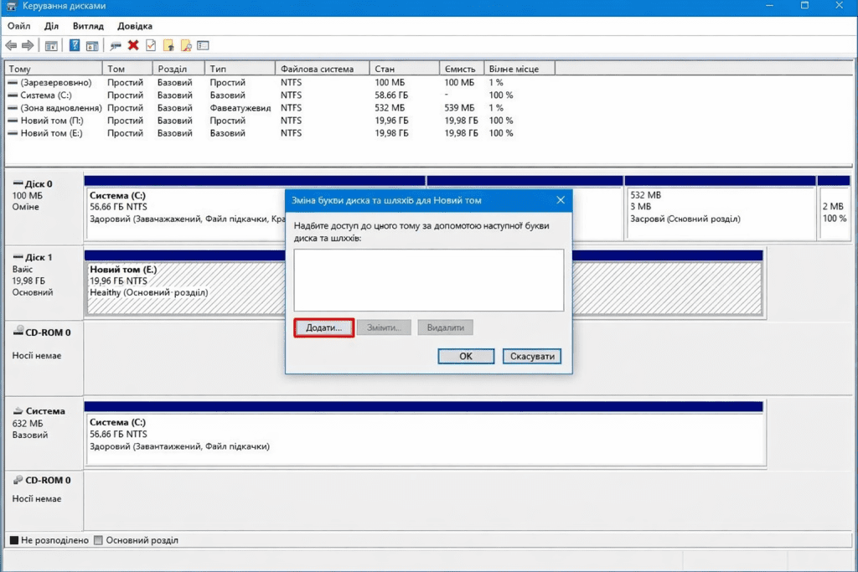Image resolution: width=858 pixels, height=572 pixels.
Task: Sort by the Ємність column header
Action: 461,69
